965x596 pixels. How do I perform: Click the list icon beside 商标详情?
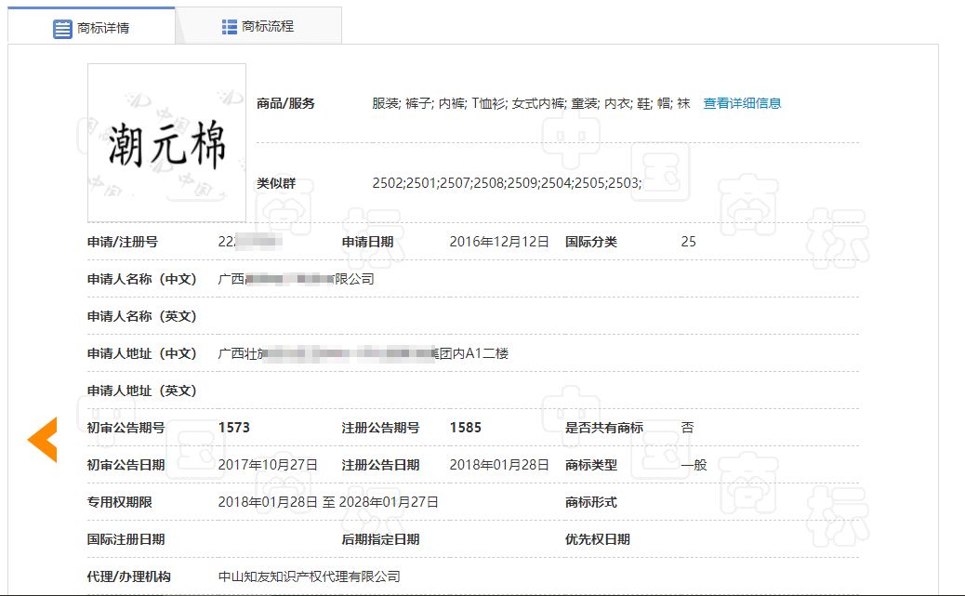pyautogui.click(x=62, y=28)
